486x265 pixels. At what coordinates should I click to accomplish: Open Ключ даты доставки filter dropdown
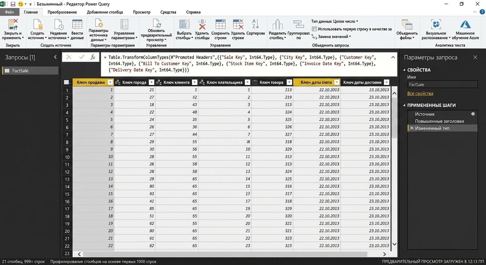tap(387, 82)
